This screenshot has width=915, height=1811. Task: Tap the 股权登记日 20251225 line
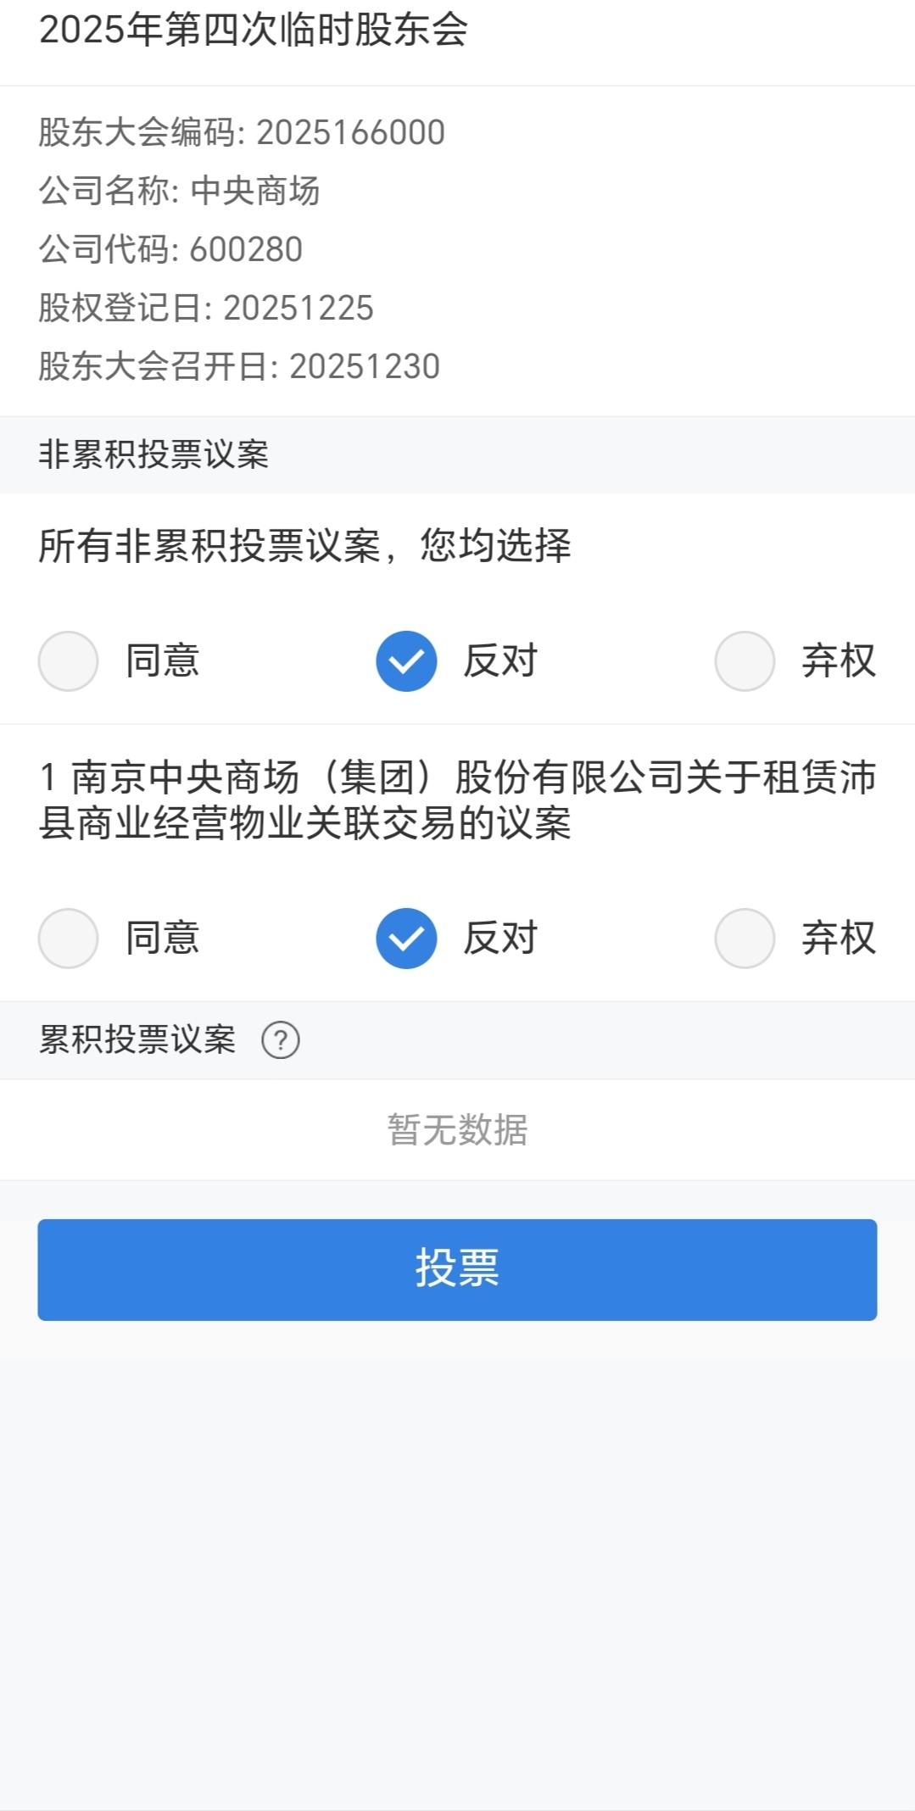pyautogui.click(x=206, y=308)
